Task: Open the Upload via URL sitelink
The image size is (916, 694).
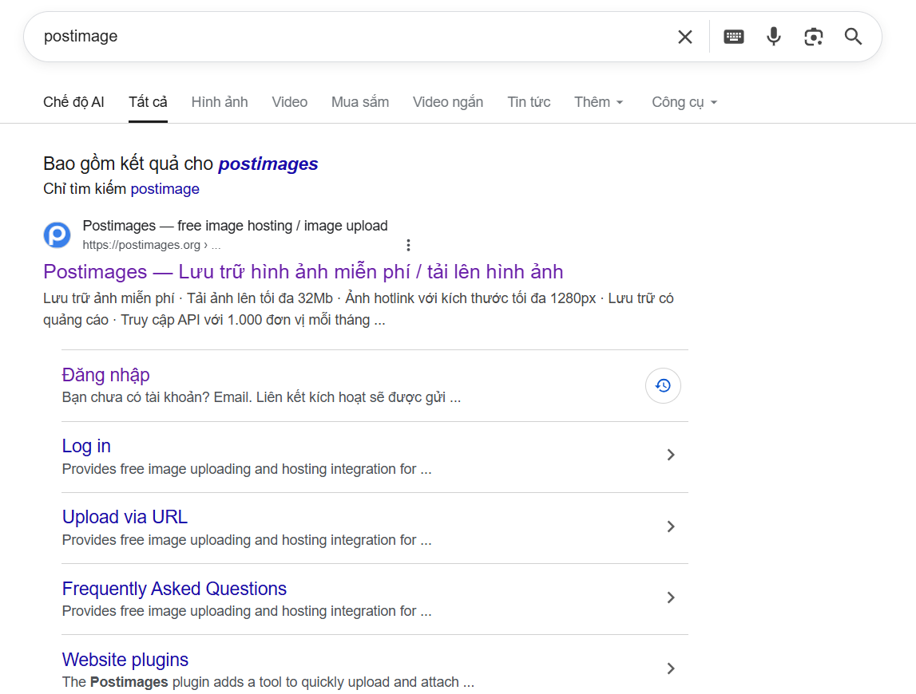Action: click(125, 517)
